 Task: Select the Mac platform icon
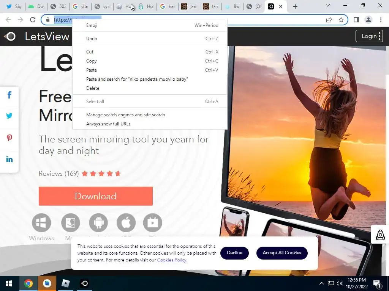[70, 223]
